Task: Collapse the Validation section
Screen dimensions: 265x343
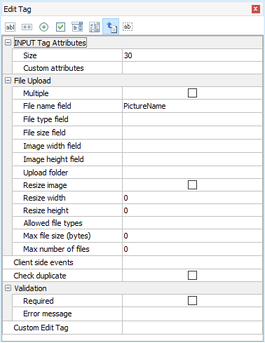Action: tap(8, 288)
